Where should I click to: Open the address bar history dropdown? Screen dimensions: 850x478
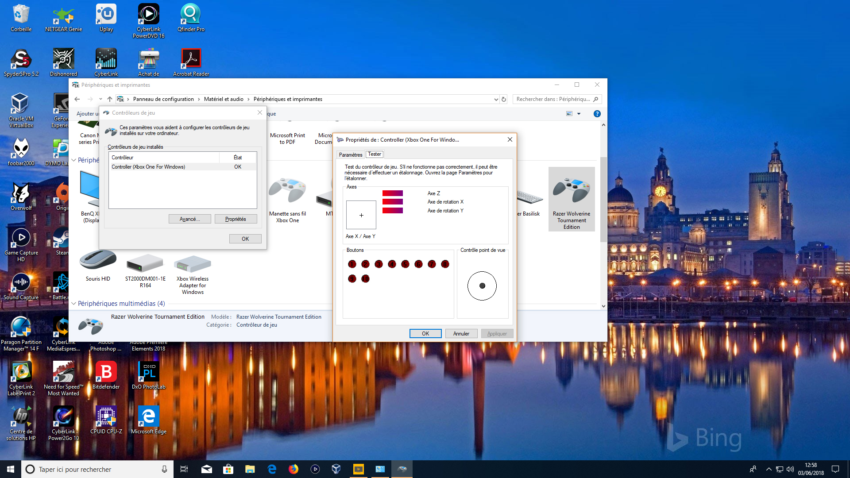[496, 99]
